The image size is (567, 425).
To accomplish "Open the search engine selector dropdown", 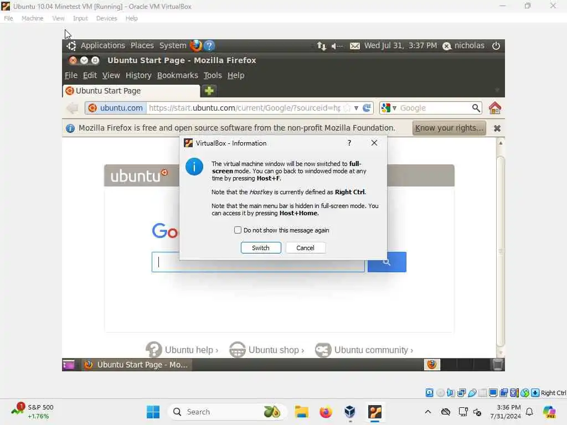I will (x=389, y=108).
